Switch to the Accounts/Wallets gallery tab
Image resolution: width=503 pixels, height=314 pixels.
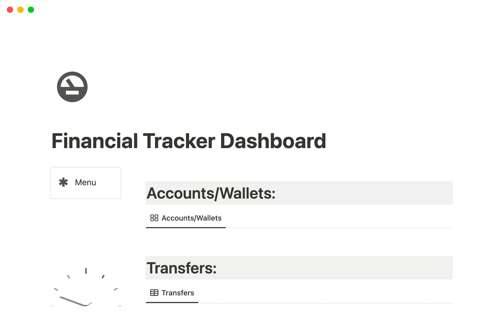(186, 218)
